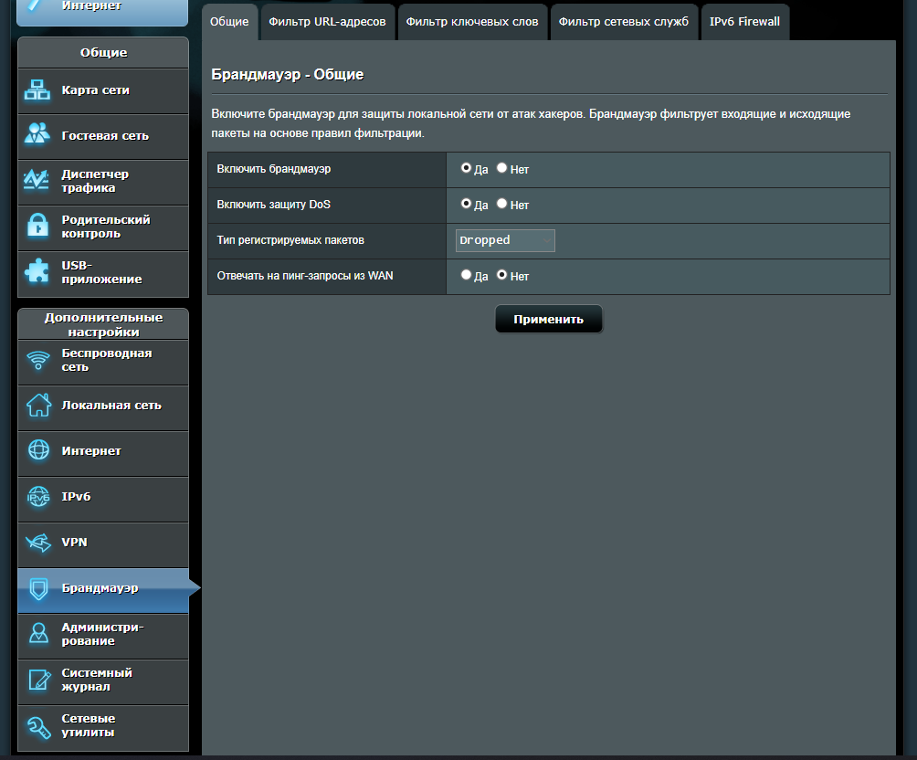Image resolution: width=917 pixels, height=760 pixels.
Task: Click the Network Map (Карта сети) icon
Action: 37,90
